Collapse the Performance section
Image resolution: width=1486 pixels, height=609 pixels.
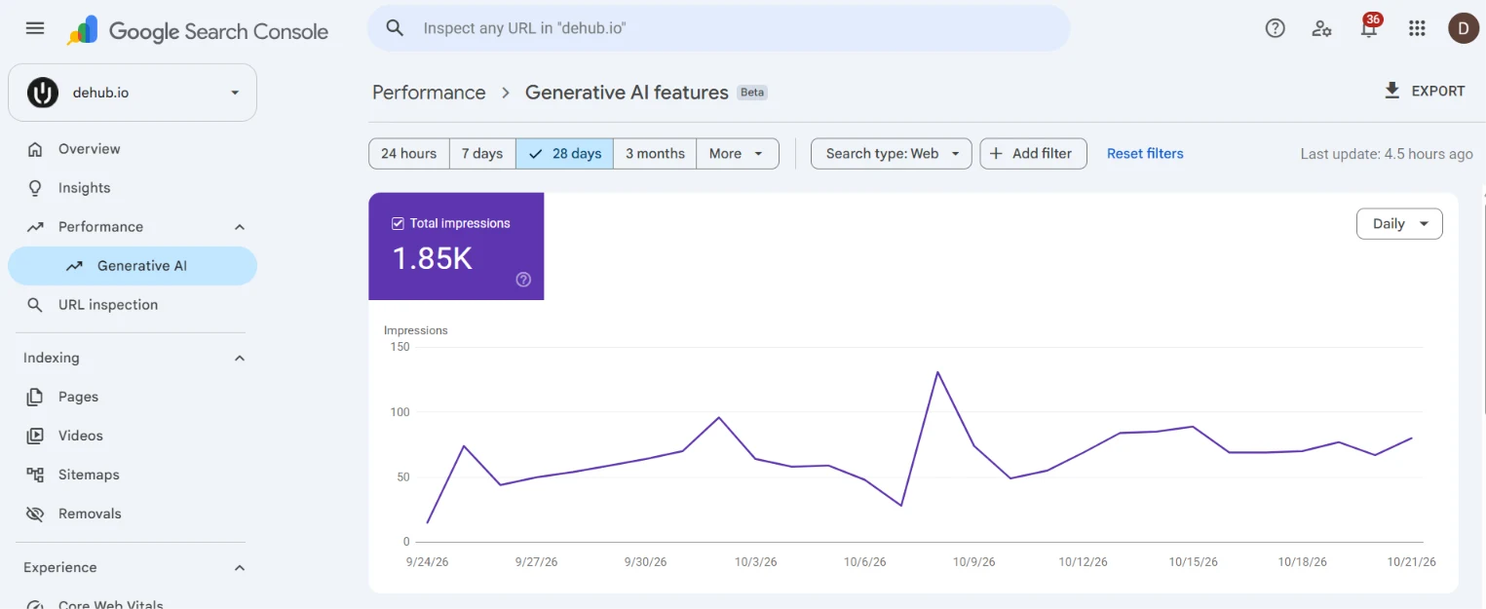[240, 227]
